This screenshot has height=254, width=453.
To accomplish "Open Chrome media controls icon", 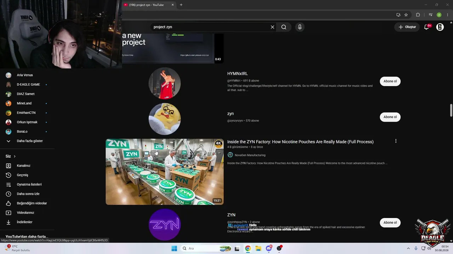I will (430, 15).
